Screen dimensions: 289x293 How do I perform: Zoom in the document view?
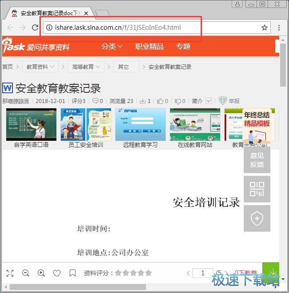(x=41, y=273)
